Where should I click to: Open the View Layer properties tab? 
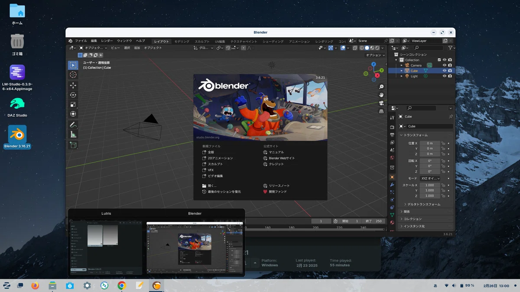tap(392, 142)
